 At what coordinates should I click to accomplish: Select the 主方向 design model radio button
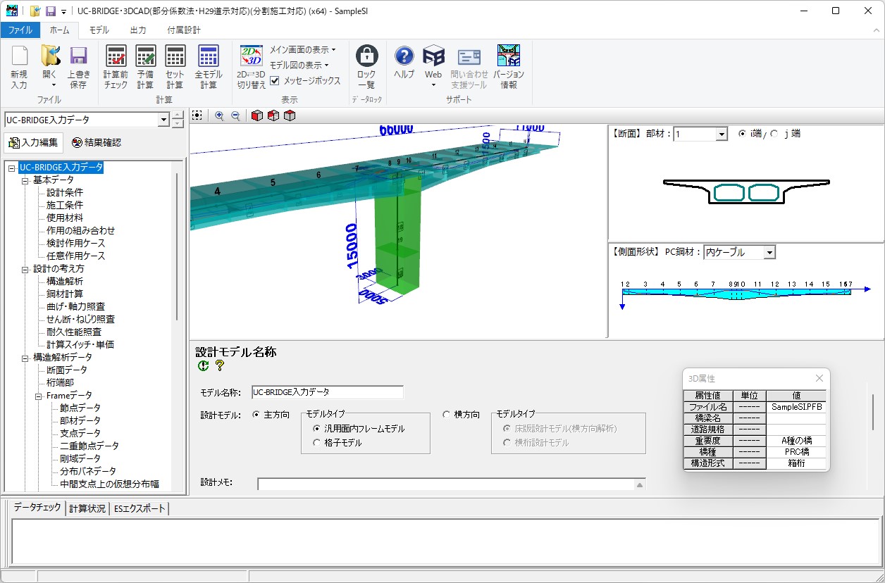[x=256, y=415]
